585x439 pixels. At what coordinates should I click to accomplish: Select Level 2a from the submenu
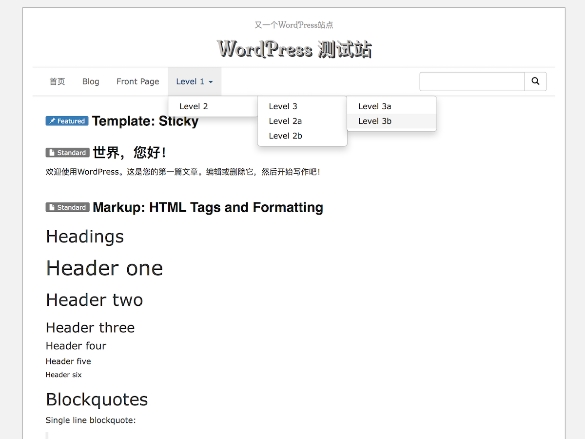(x=285, y=121)
